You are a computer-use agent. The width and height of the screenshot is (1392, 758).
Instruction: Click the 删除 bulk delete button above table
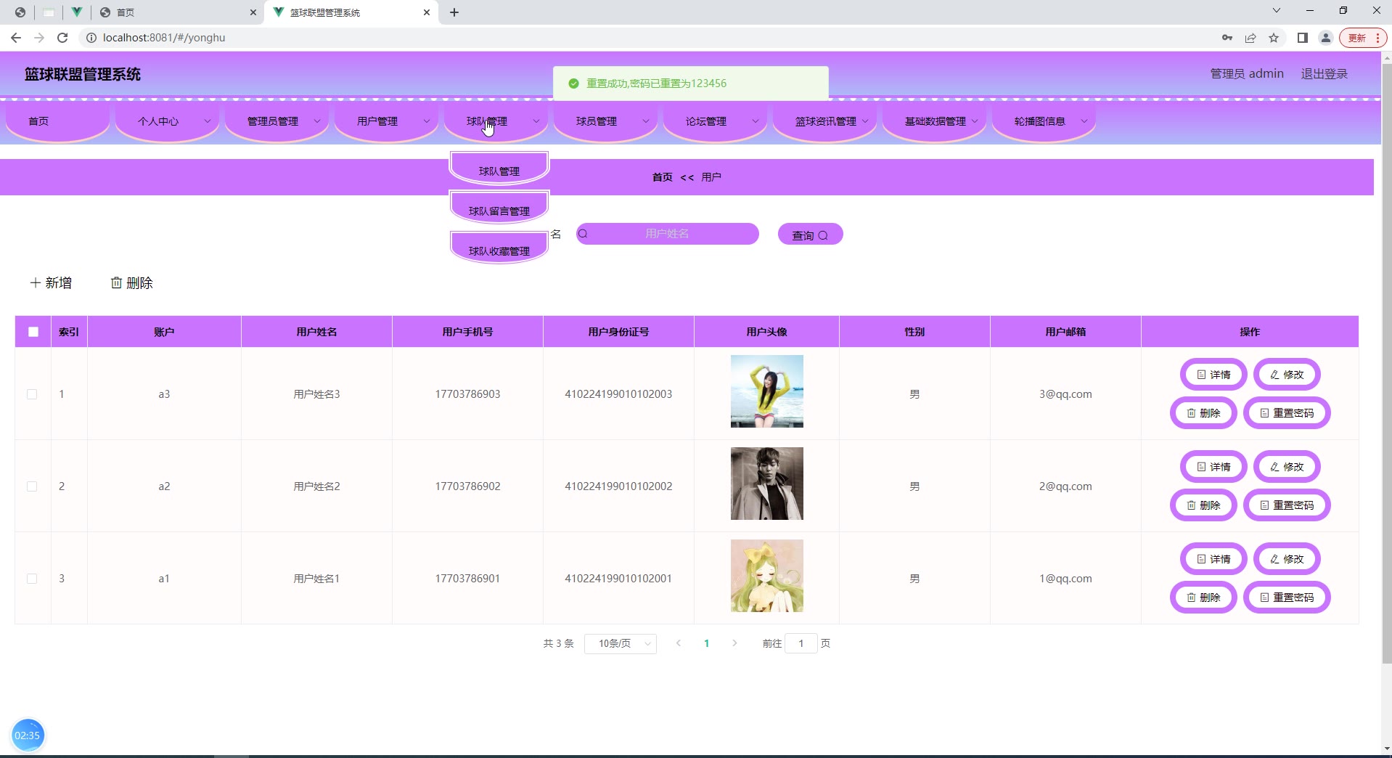click(x=132, y=283)
